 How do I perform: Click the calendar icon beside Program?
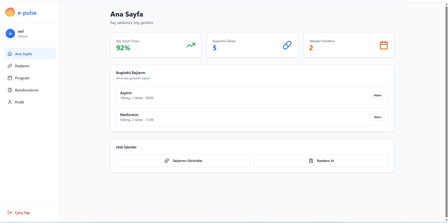click(10, 78)
